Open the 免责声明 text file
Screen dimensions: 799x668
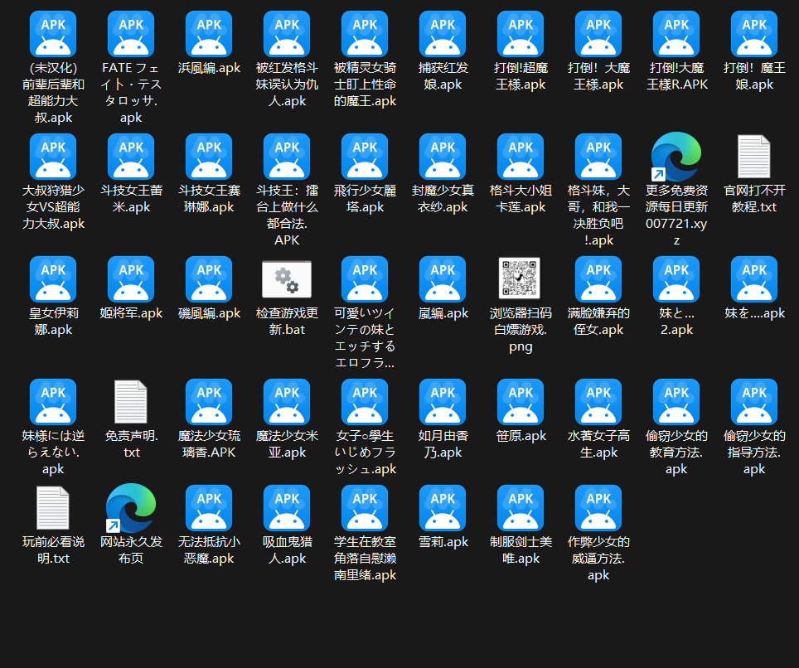pyautogui.click(x=130, y=402)
